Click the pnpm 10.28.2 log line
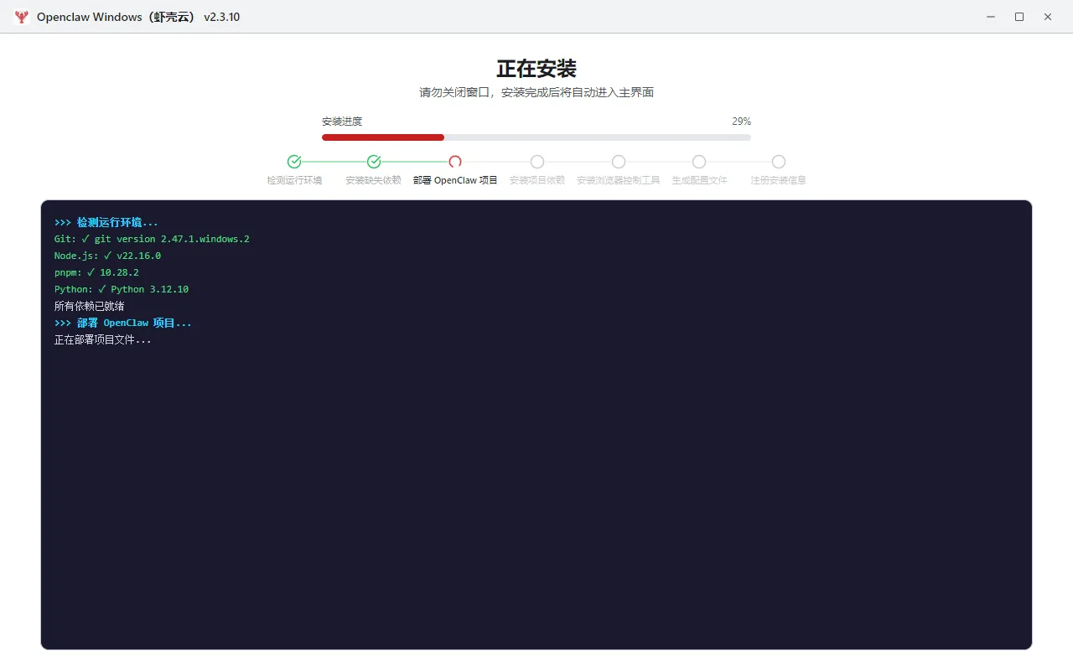Screen dimensions: 1073x657 coord(96,272)
